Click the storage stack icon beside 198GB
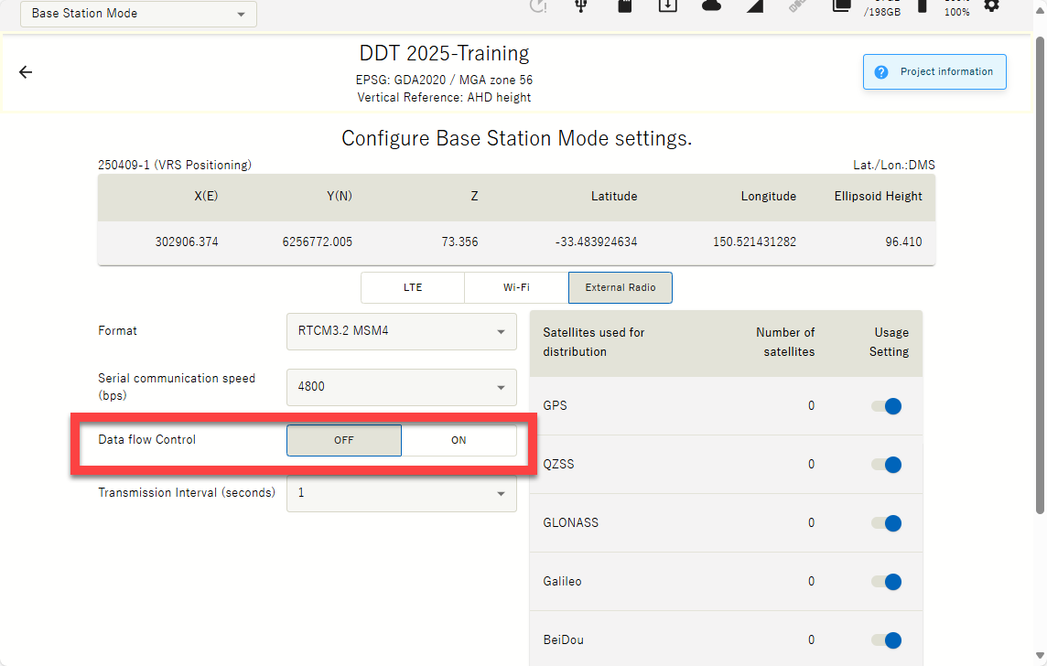The width and height of the screenshot is (1047, 666). pyautogui.click(x=841, y=6)
